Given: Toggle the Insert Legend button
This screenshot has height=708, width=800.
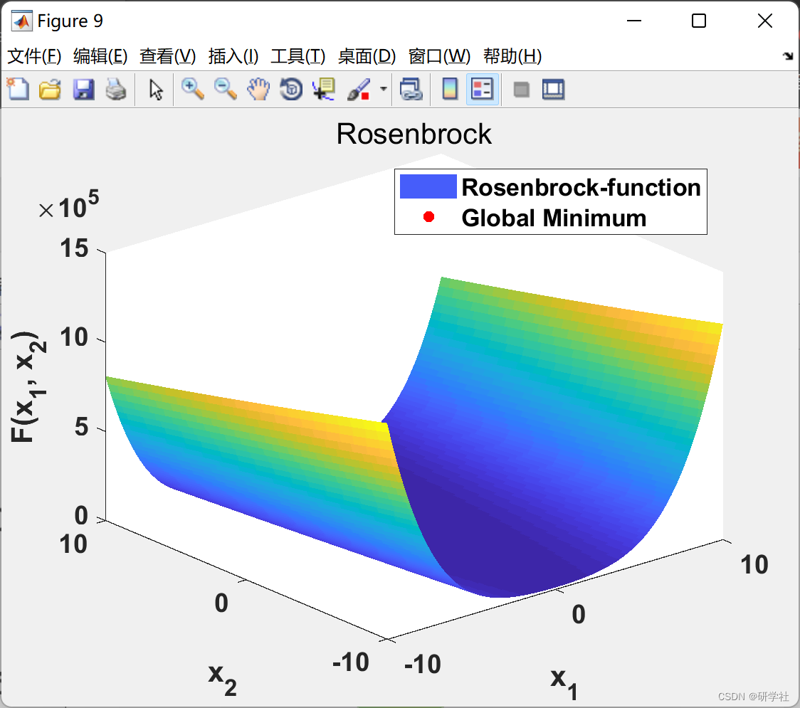Looking at the screenshot, I should click(x=482, y=89).
